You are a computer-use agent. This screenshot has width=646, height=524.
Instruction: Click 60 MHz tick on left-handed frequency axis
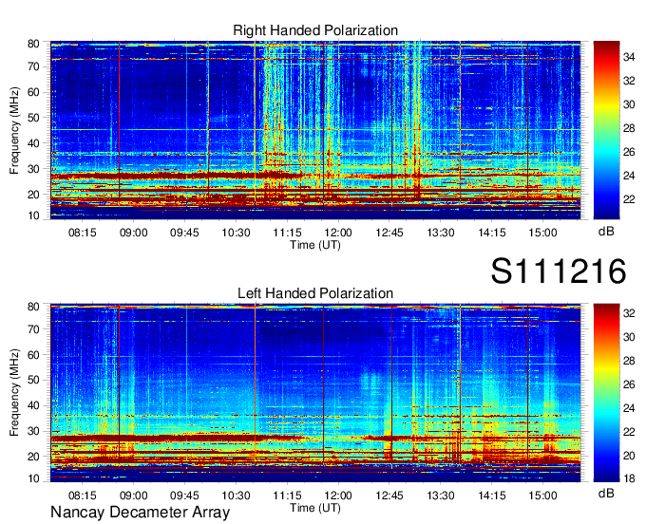33,355
